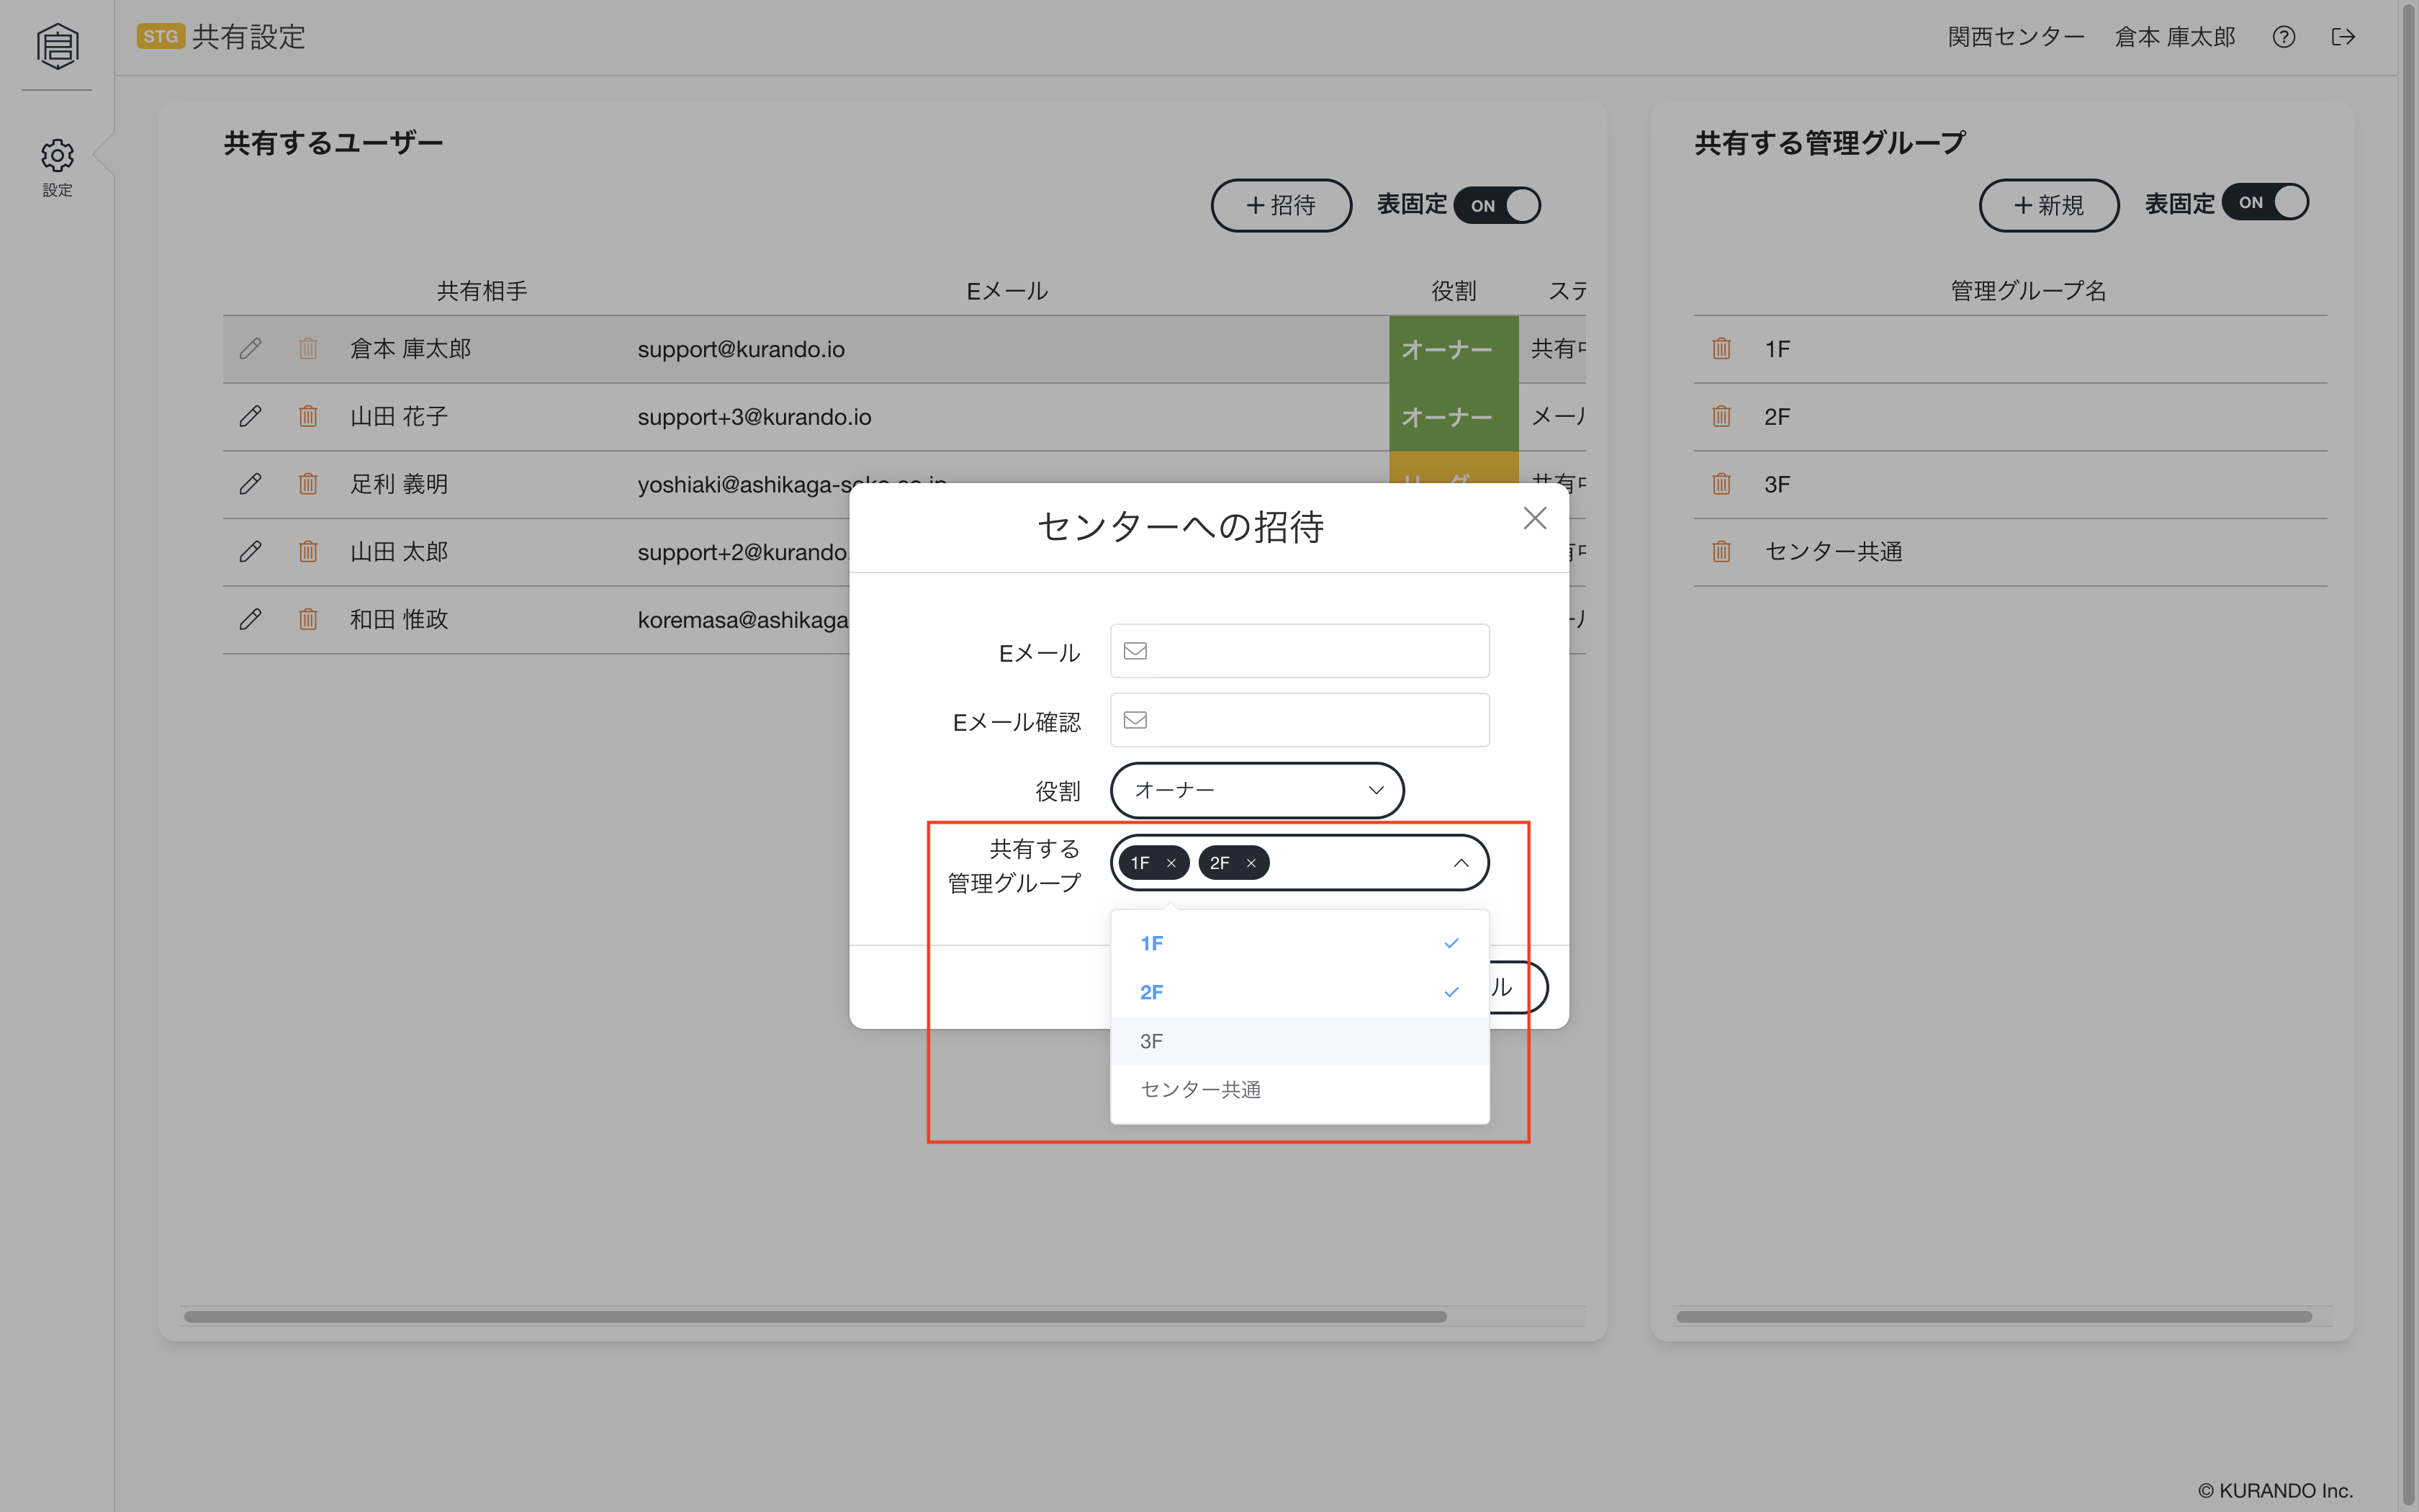Edit user 足利 義明 with pencil icon
2419x1512 pixels.
click(251, 484)
